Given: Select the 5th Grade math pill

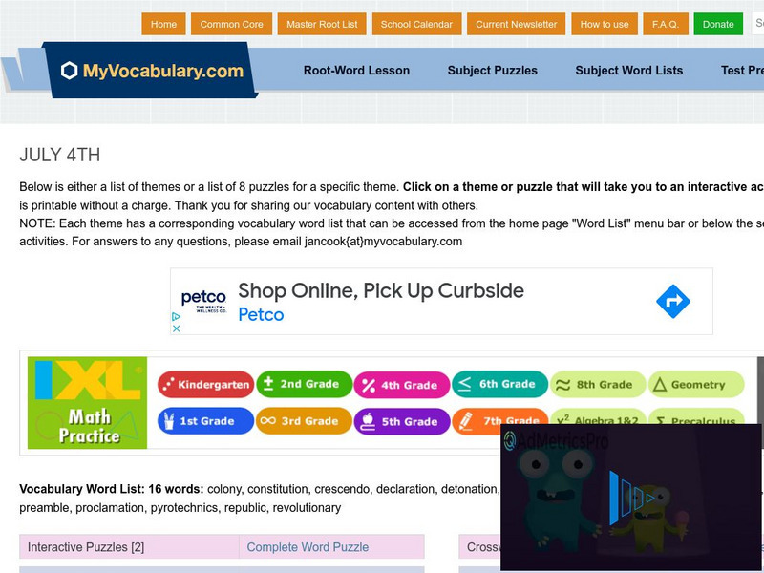Looking at the screenshot, I should pos(402,421).
